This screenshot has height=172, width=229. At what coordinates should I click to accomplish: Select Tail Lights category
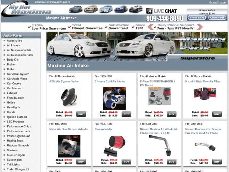click(13, 164)
